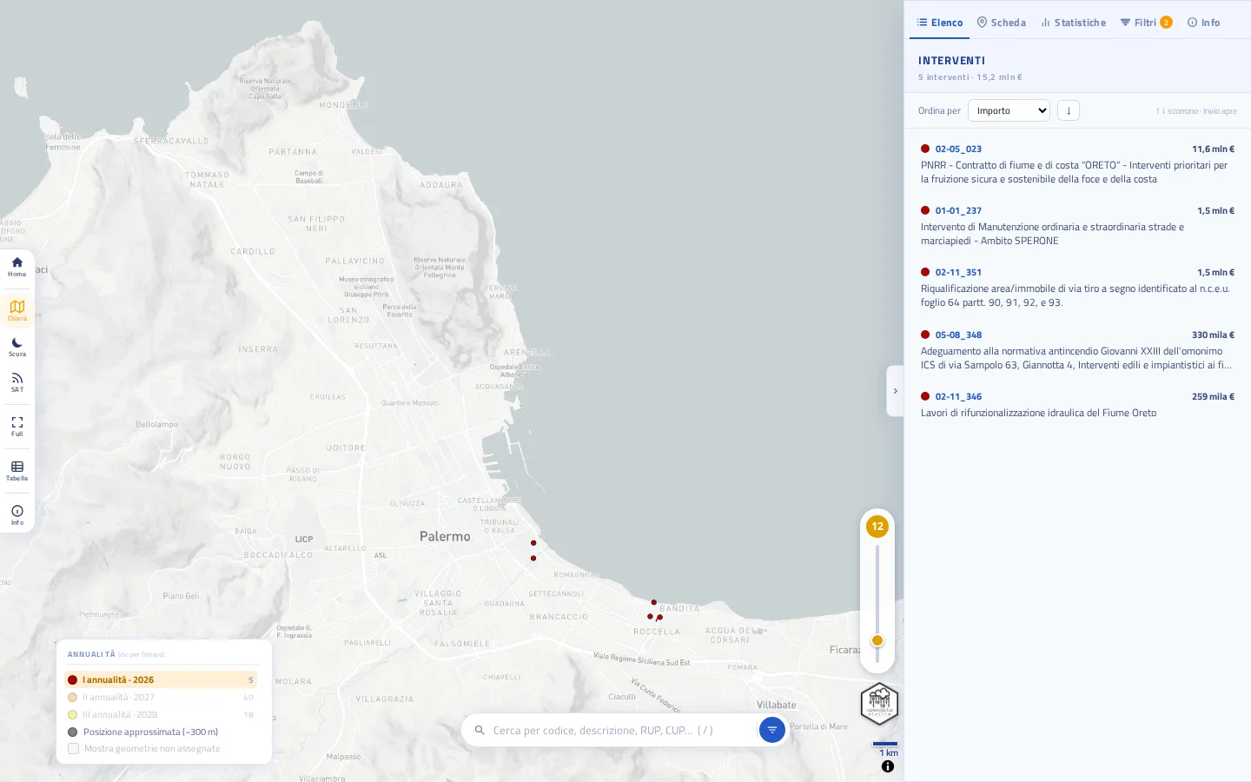Click the red dot next to 02-05_023
1251x782 pixels.
925,149
